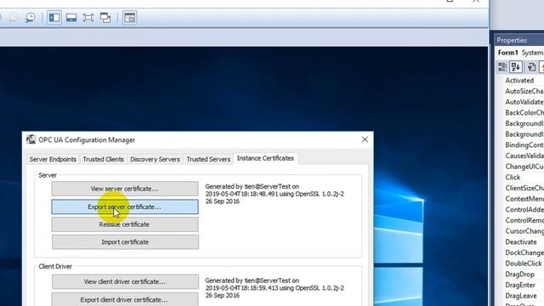Sort properties by category in Properties panel

click(x=502, y=66)
